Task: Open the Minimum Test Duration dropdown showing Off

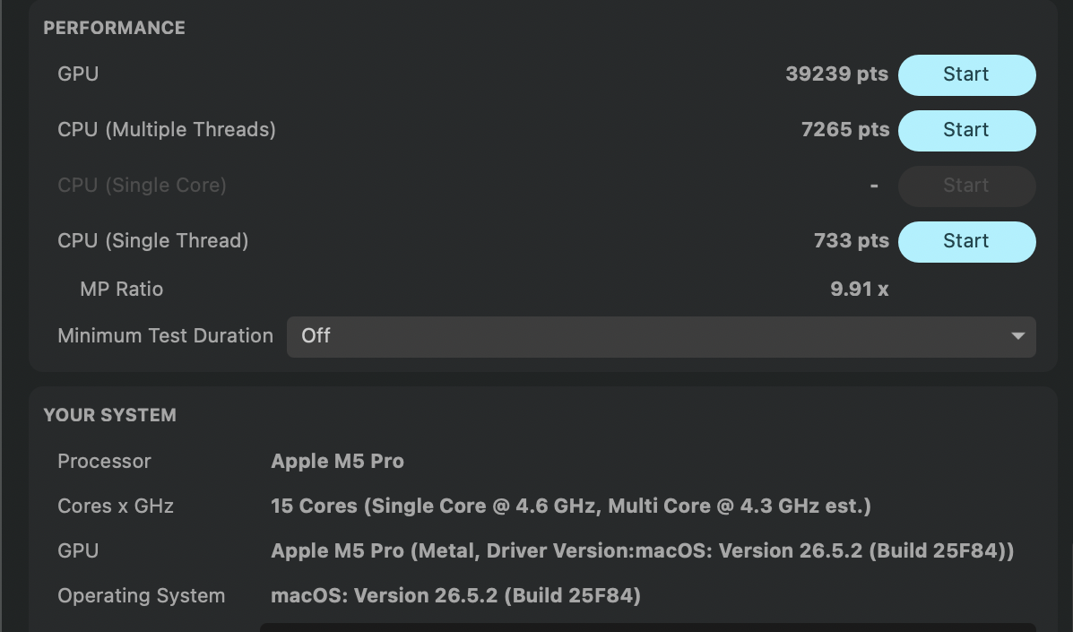Action: (661, 336)
